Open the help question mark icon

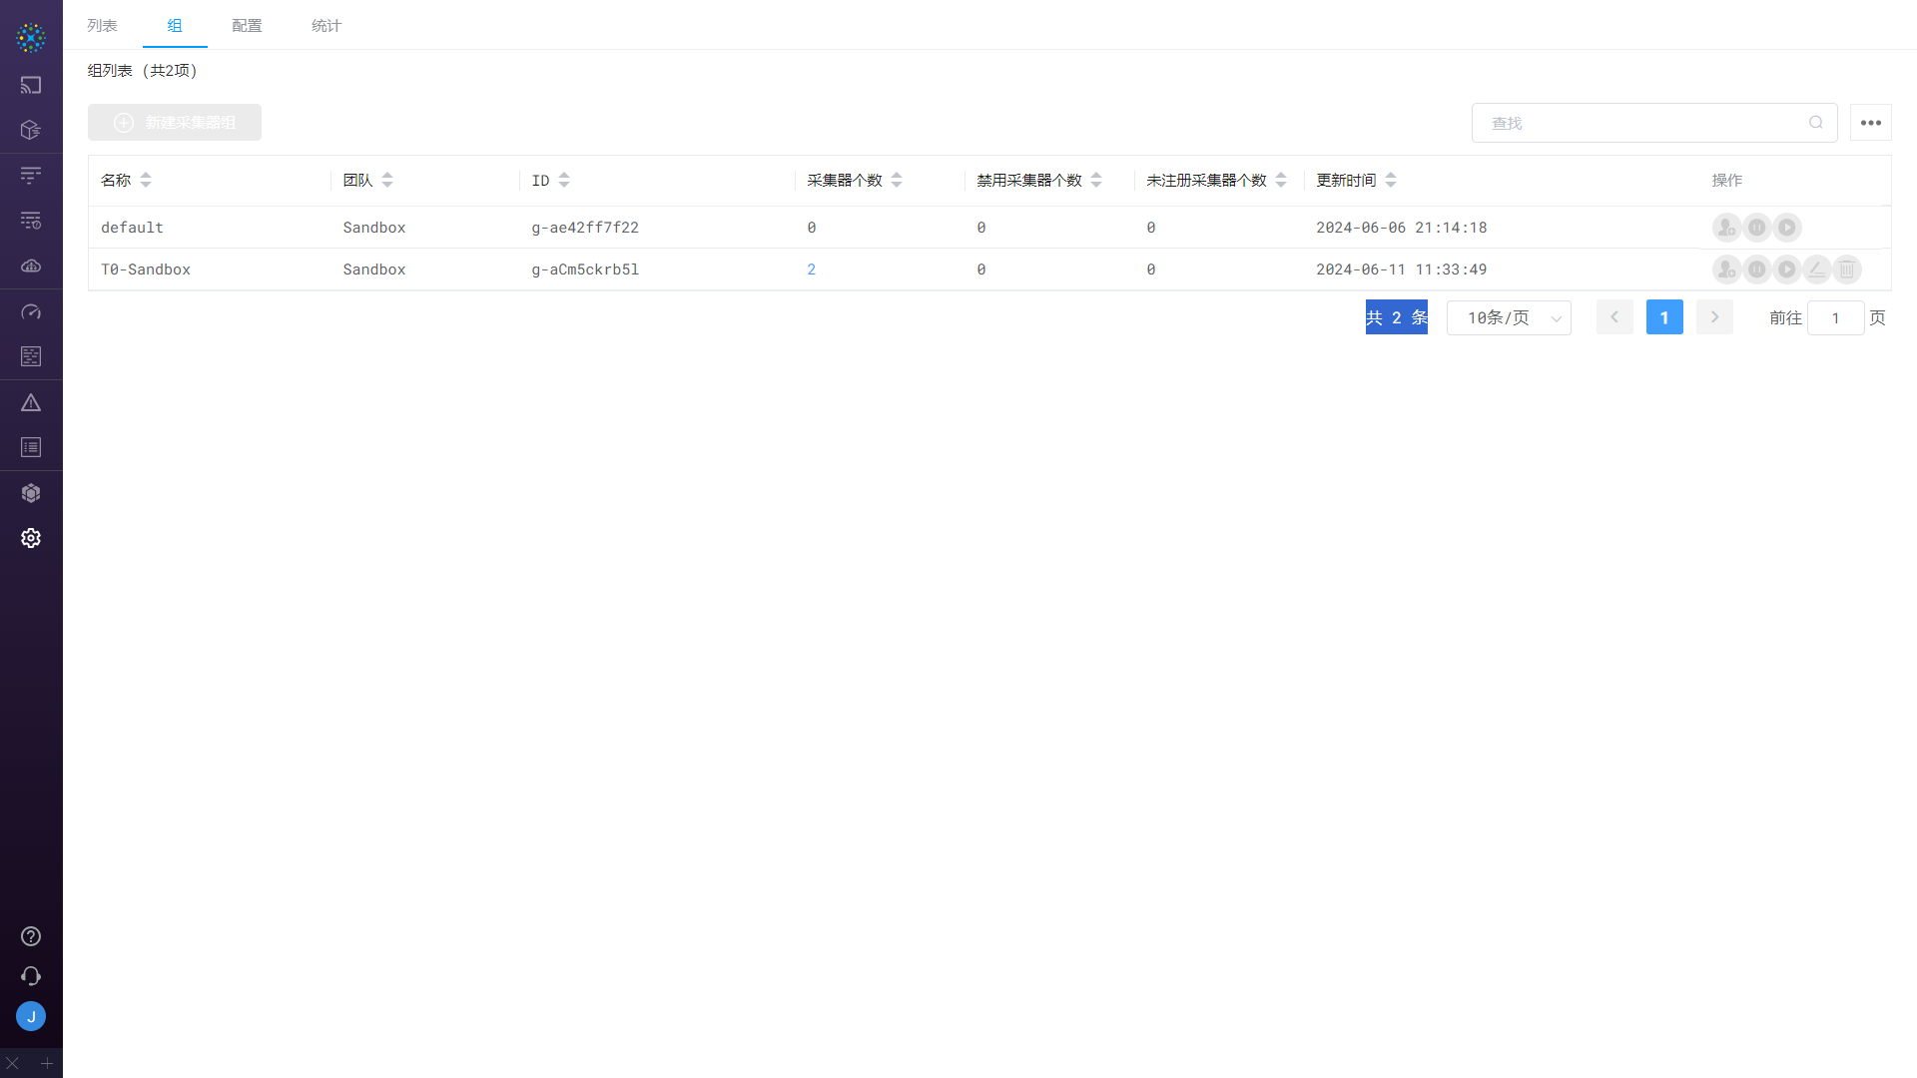(x=31, y=936)
